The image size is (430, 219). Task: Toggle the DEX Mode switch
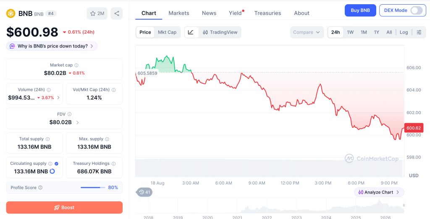[x=416, y=11]
